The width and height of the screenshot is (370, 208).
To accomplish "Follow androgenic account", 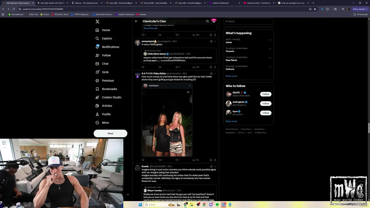I will coord(266,103).
